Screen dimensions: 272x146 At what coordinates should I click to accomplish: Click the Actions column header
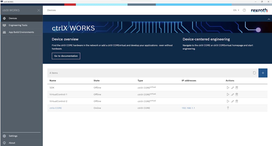pos(230,81)
